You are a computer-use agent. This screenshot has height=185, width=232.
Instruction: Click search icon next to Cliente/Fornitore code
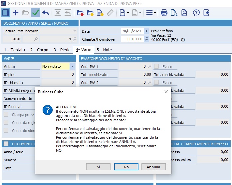click(147, 39)
